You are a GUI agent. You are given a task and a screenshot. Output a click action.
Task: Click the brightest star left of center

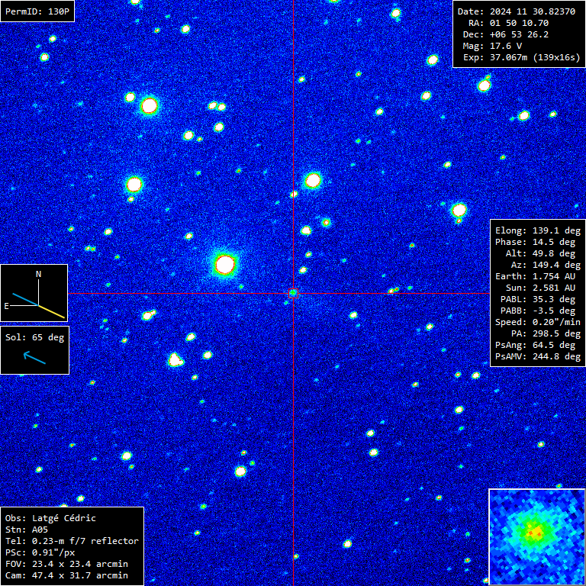coord(224,265)
